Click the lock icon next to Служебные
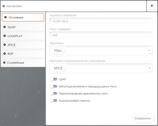 (4, 63)
